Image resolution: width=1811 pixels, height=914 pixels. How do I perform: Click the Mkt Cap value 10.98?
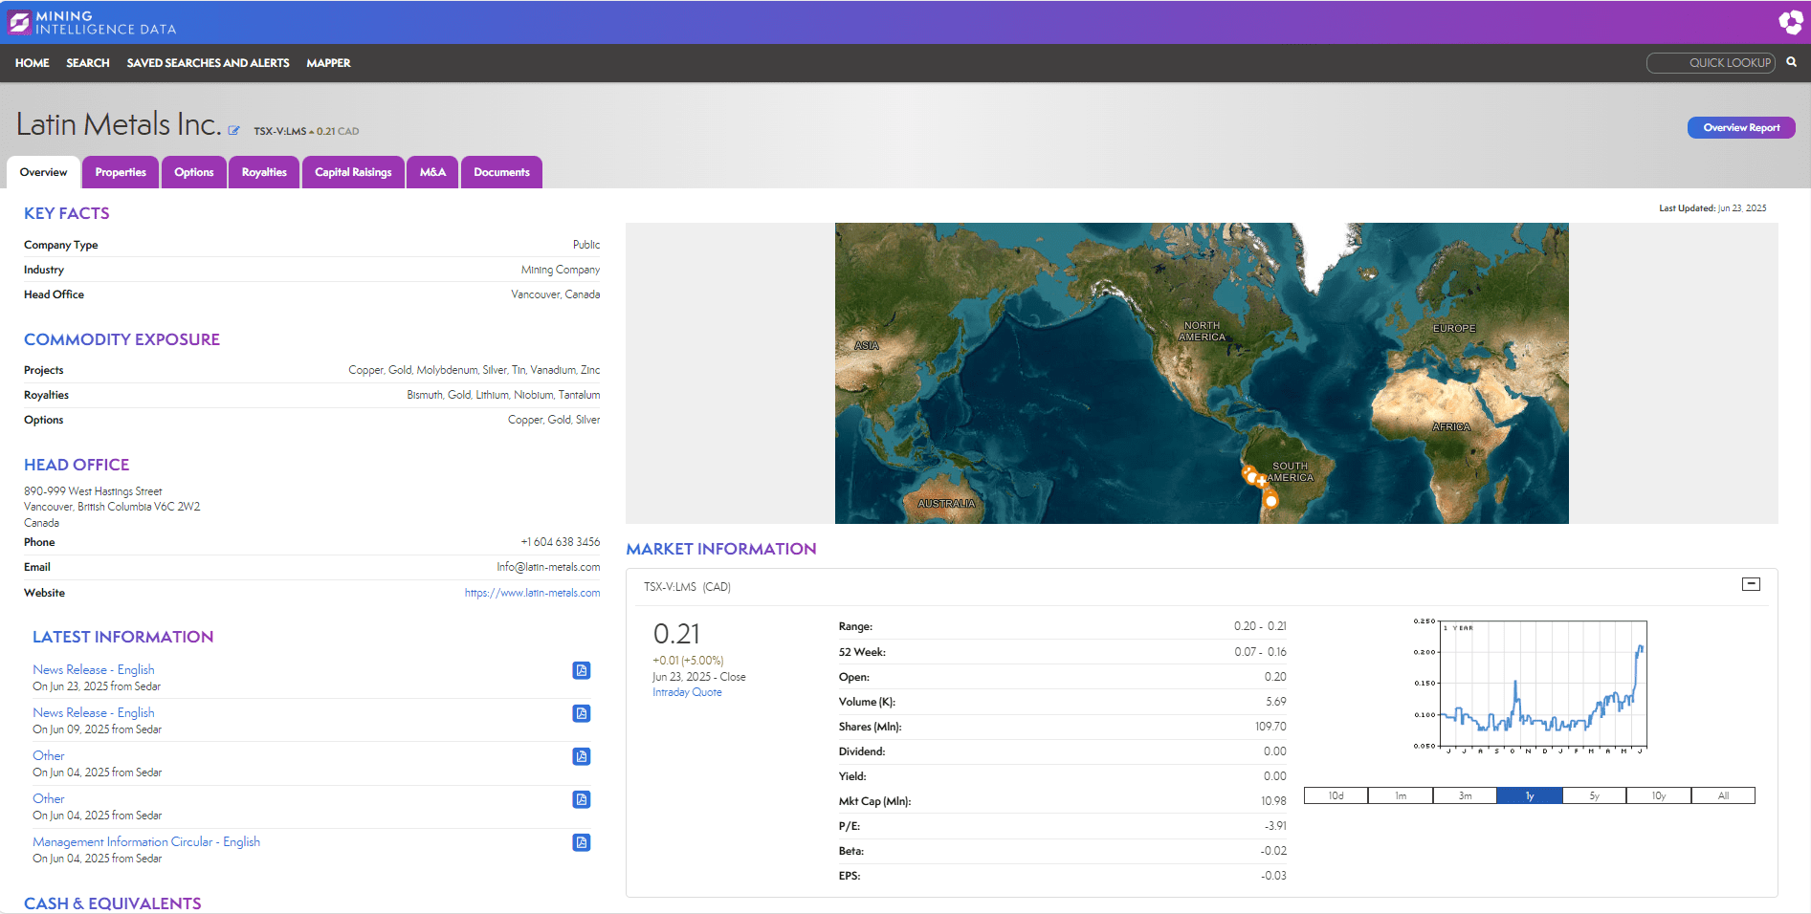pyautogui.click(x=1273, y=801)
